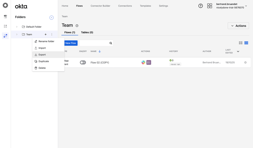Viewport: 253px width, 148px height.
Task: Open the Actions dropdown button
Action: coord(238,26)
